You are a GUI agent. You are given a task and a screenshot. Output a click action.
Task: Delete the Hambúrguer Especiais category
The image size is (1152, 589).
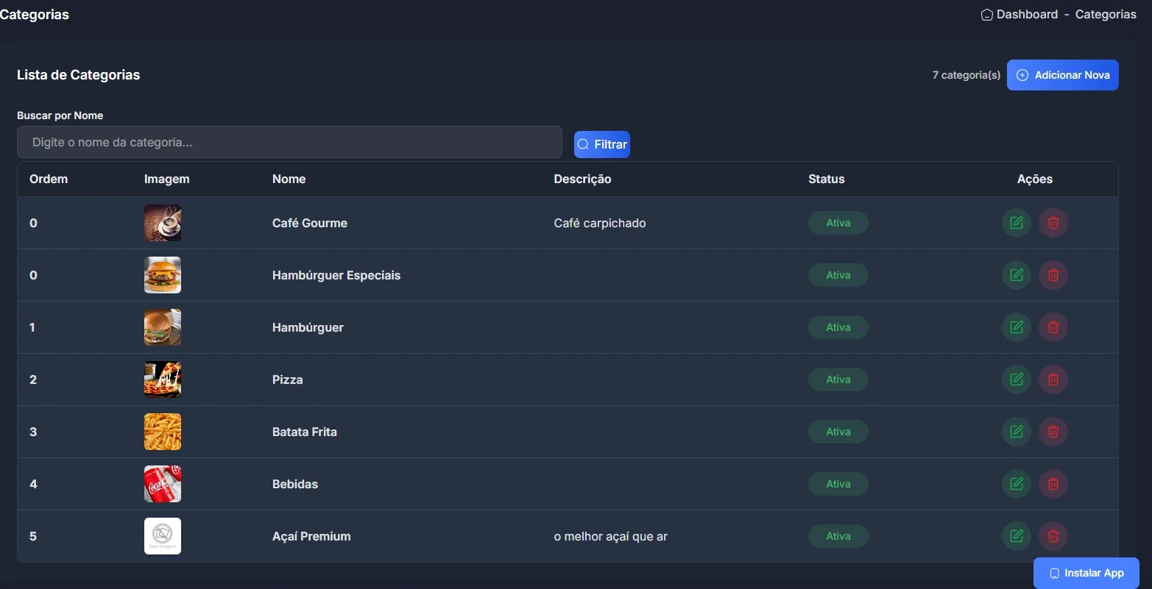[1053, 275]
